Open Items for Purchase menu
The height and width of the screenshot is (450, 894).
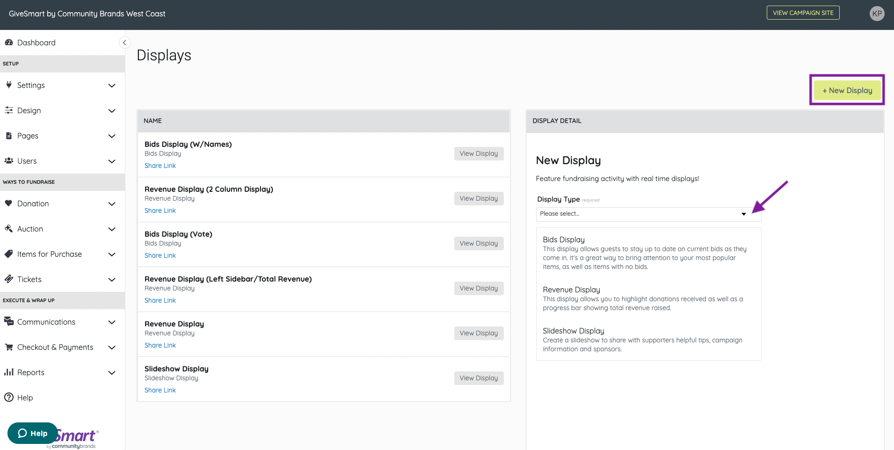50,254
